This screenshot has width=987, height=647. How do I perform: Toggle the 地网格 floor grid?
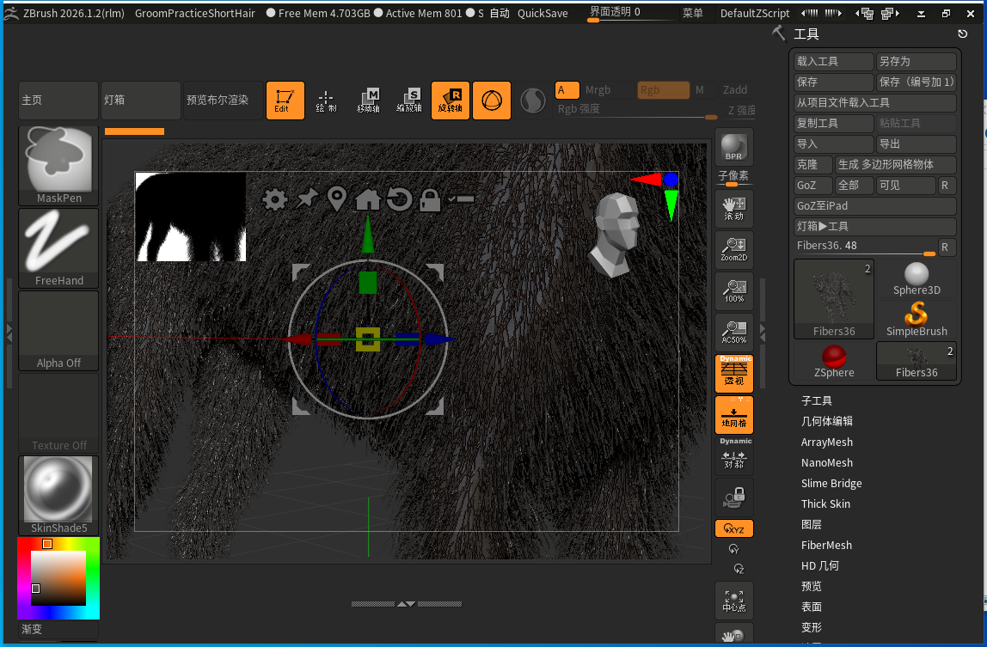[x=733, y=414]
